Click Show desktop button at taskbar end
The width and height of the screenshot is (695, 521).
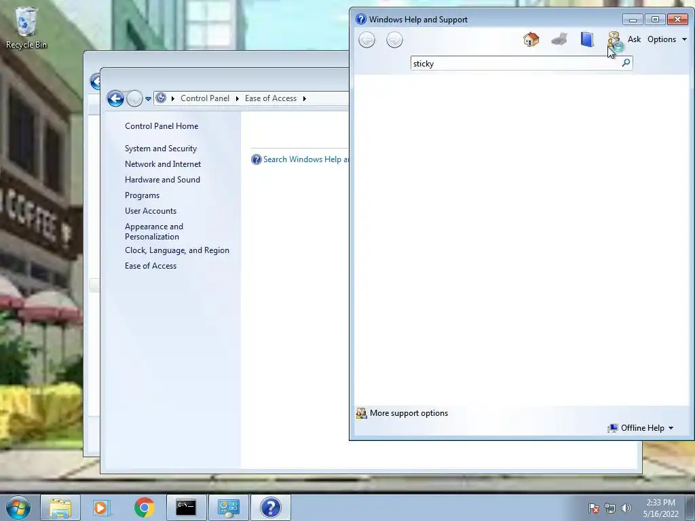click(690, 508)
